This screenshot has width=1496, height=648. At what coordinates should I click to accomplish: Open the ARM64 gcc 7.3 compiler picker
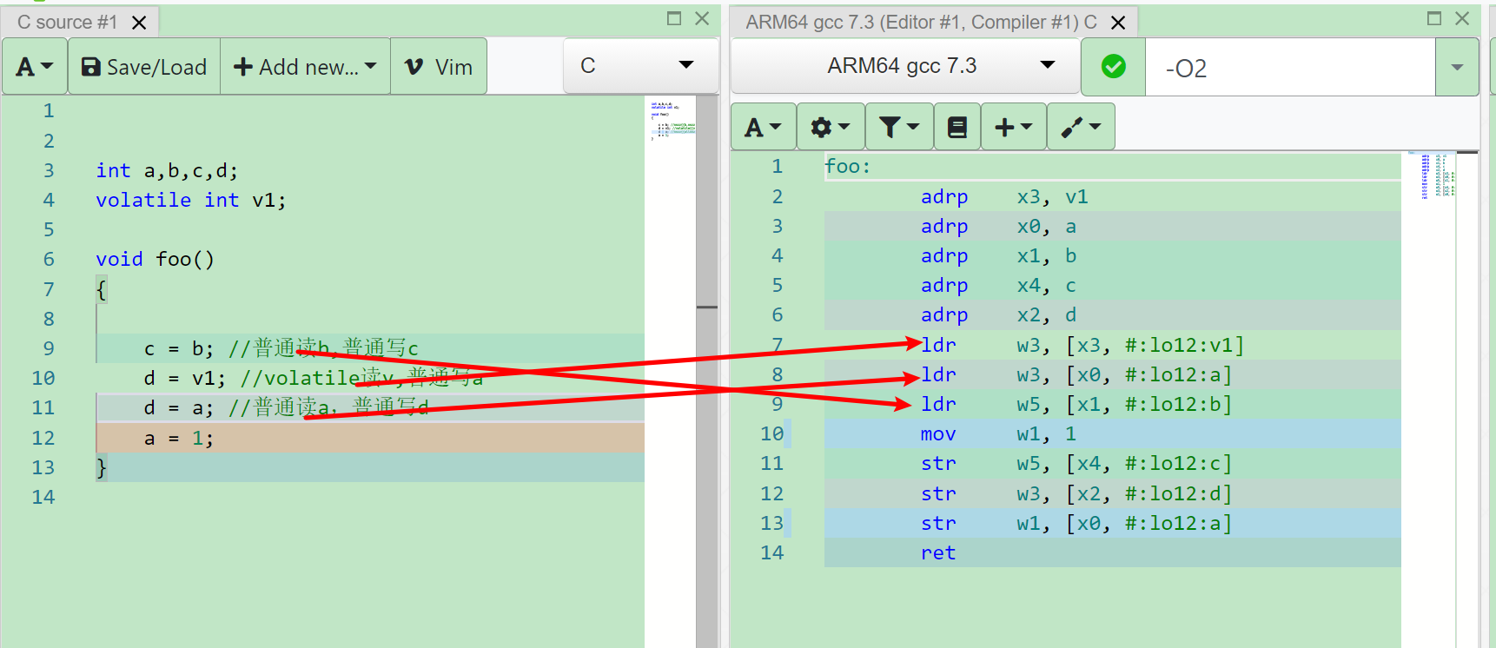[x=905, y=66]
